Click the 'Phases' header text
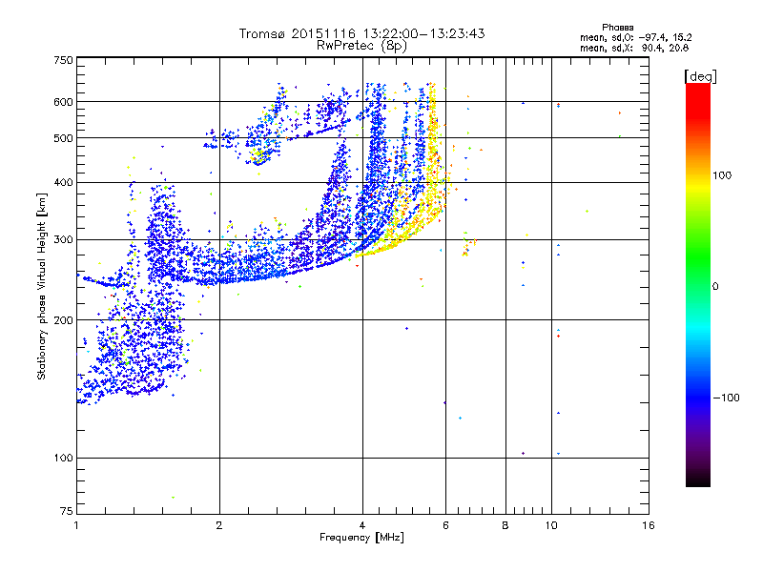 pos(617,28)
